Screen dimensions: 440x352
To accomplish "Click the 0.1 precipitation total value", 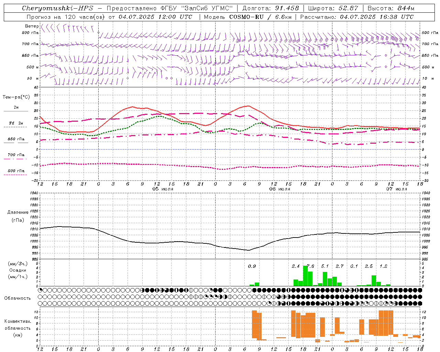I will click(354, 266).
